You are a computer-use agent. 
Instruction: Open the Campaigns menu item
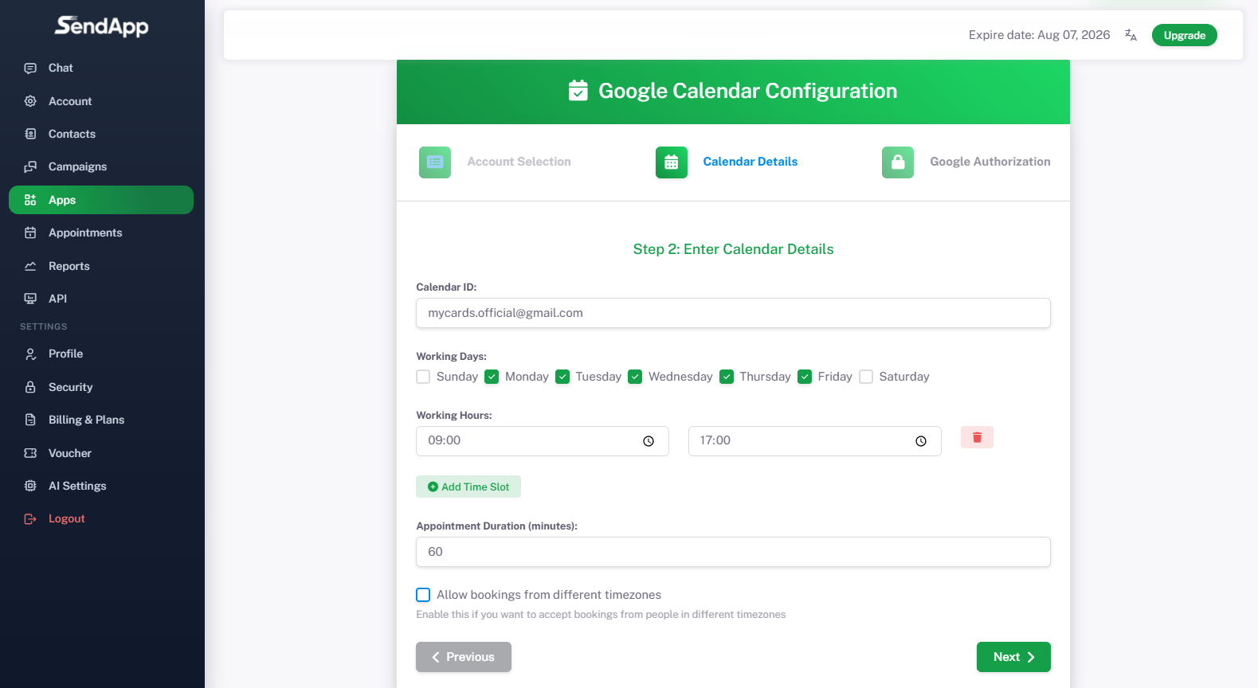tap(101, 166)
